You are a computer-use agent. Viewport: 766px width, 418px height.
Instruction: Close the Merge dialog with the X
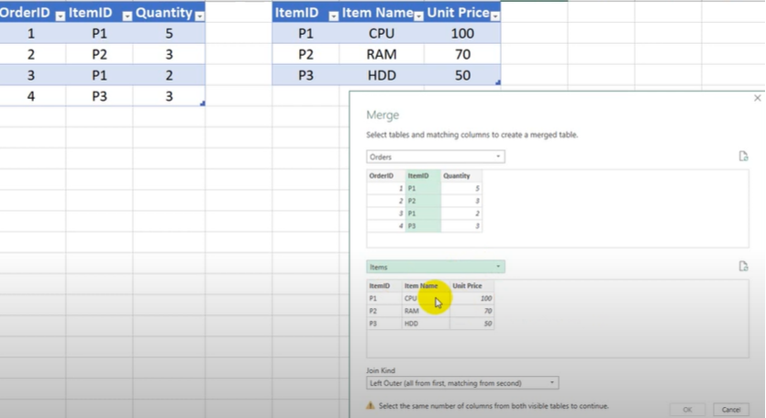coord(757,98)
